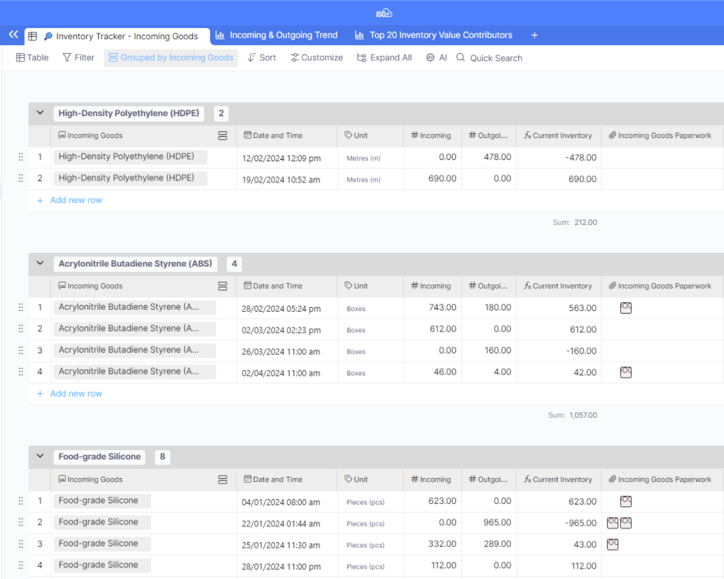Open Customize view settings
724x579 pixels.
pos(316,58)
